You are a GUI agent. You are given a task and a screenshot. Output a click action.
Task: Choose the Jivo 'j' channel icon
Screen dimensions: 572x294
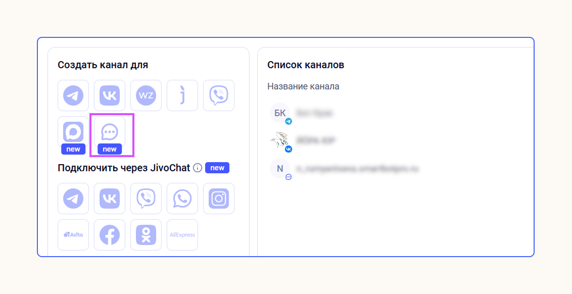pos(182,95)
